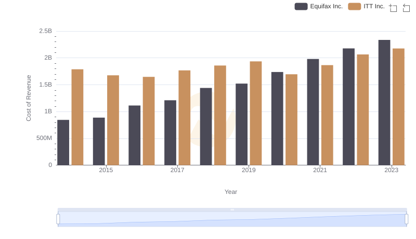Screen dimensions: 416x239
Task: Click the Equifax bar for 2023
Action: [x=384, y=103]
